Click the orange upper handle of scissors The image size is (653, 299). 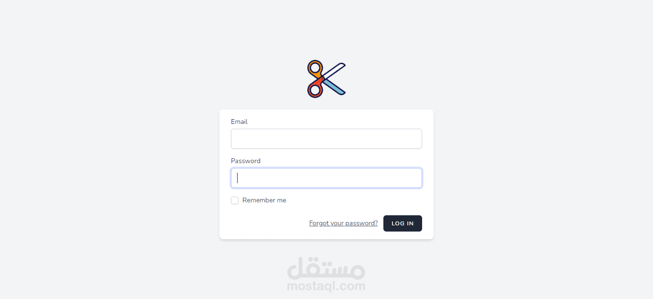314,68
